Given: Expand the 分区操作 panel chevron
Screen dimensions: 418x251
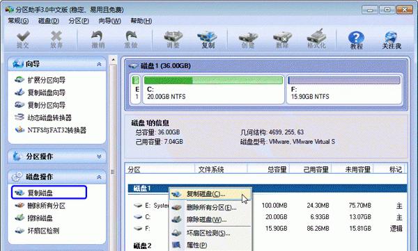Looking at the screenshot, I should coord(99,156).
